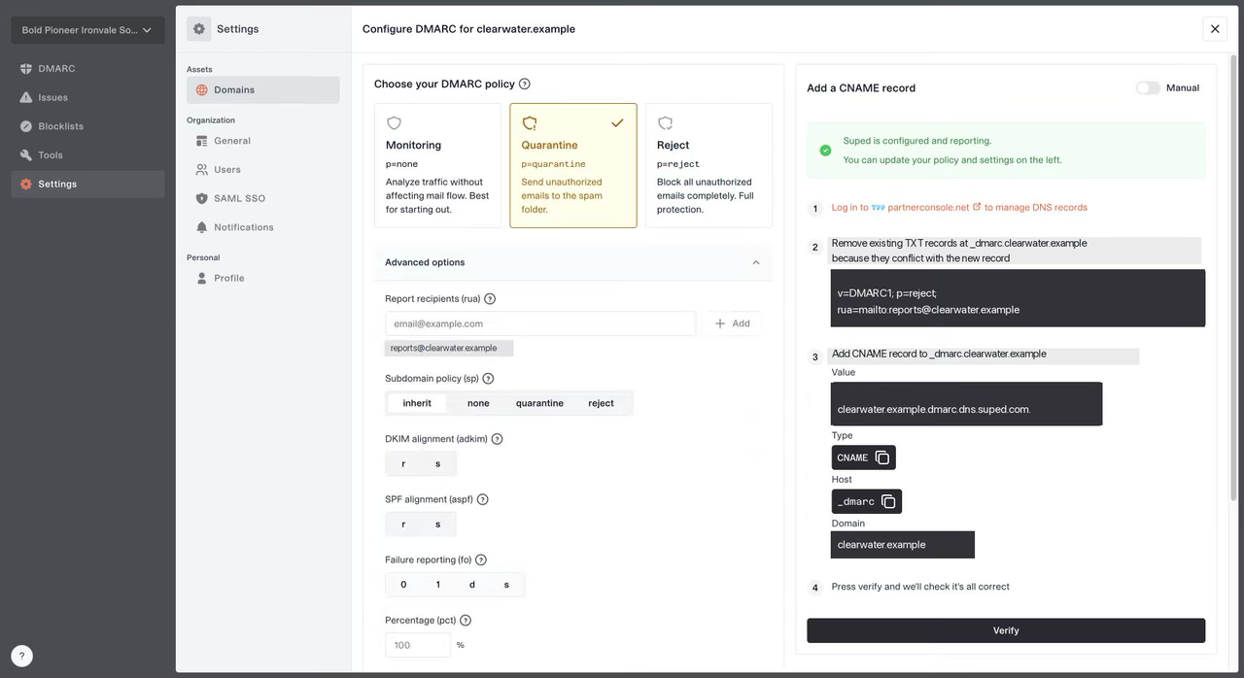Set failure reporting option to d
Screen dimensions: 1244x678
click(472, 585)
